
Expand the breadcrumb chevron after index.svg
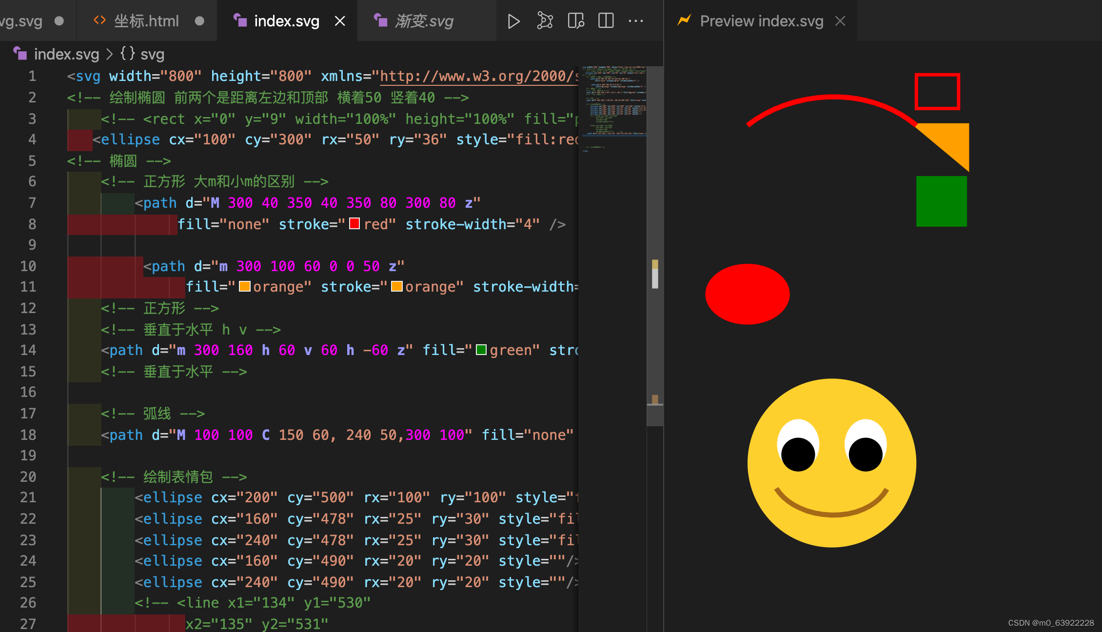click(109, 54)
